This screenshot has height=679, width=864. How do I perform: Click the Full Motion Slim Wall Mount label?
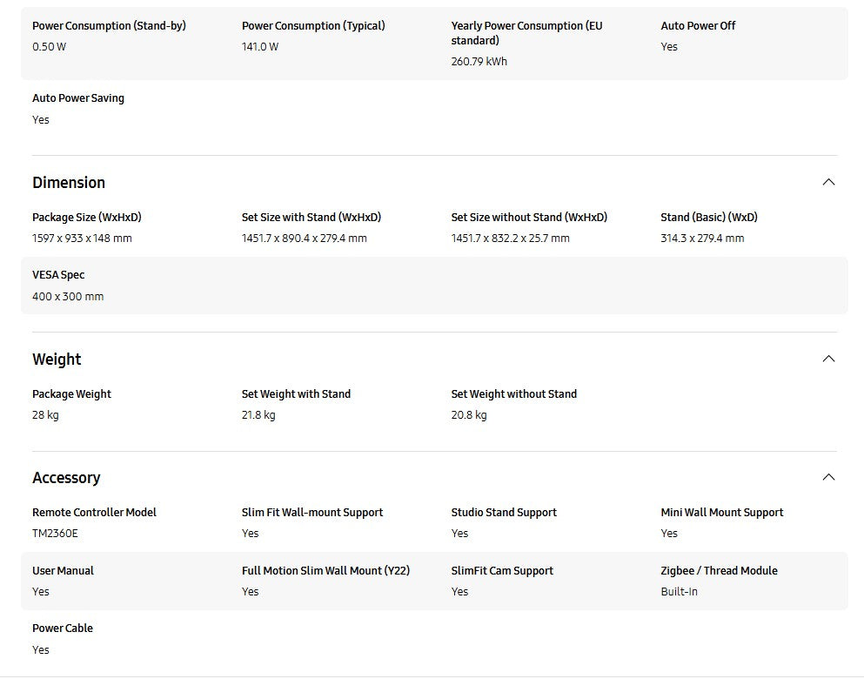(x=325, y=571)
